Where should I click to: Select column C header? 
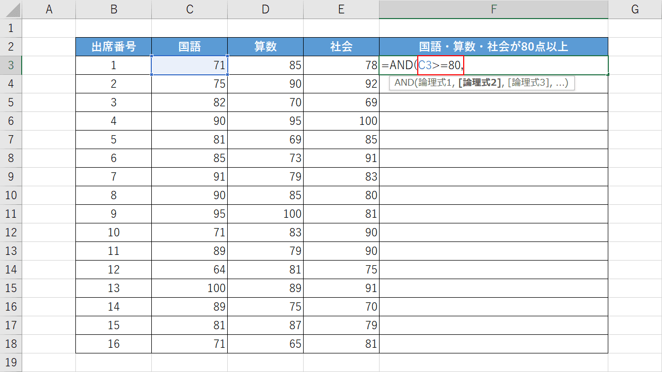click(190, 9)
